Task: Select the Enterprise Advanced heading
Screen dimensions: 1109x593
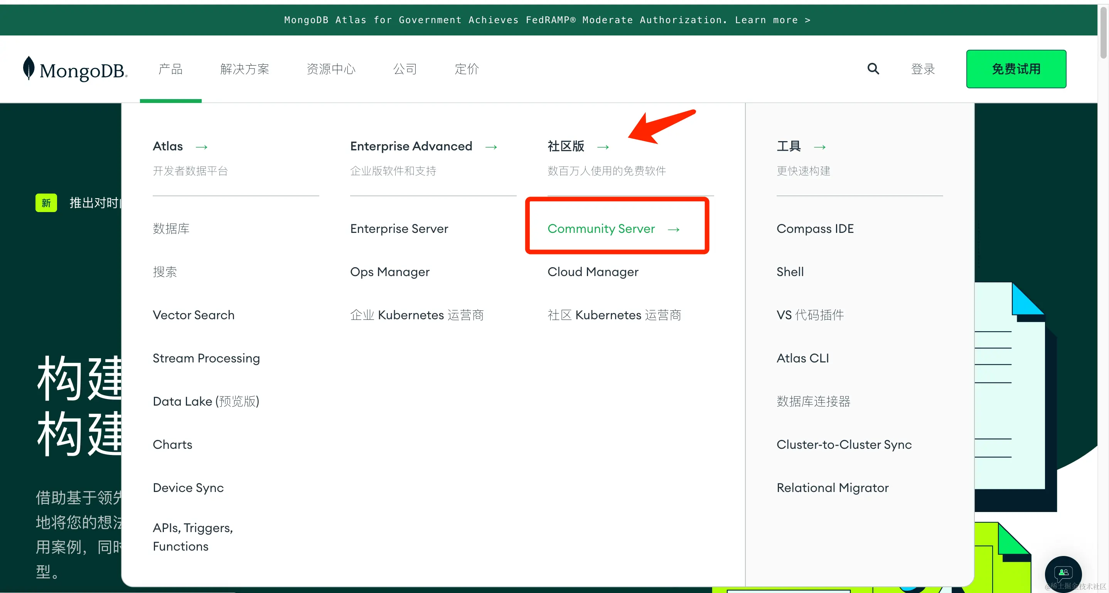Action: (x=411, y=146)
